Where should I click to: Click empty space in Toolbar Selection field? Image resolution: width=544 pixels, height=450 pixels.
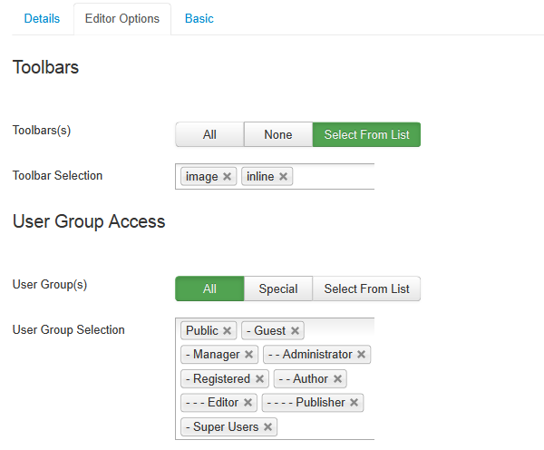pyautogui.click(x=334, y=177)
